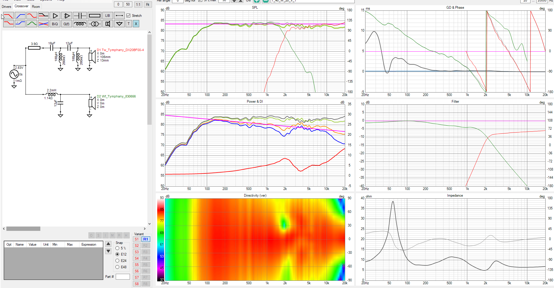Select the red S-curve all-pass block
Screen dimensions: 554x288
(x=32, y=16)
